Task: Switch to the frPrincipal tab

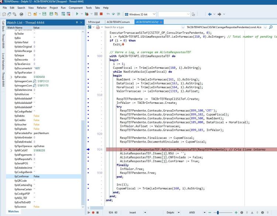Action: click(x=94, y=22)
